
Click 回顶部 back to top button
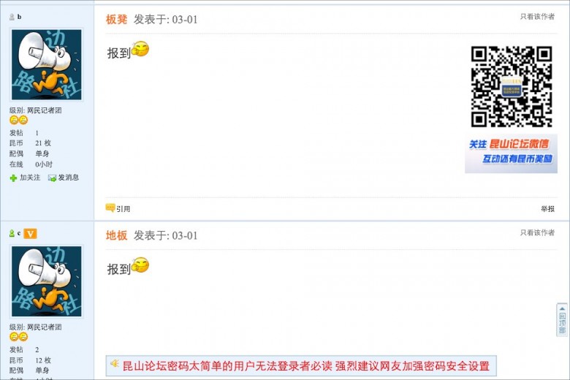click(x=562, y=320)
